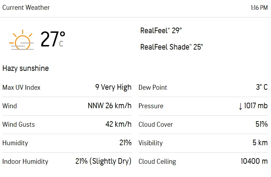Click the Wind Gusts label
Viewport: 271px width, 177px height.
coord(19,124)
